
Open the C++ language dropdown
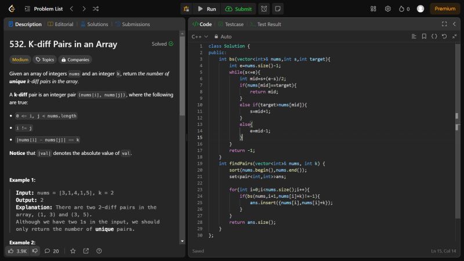click(x=200, y=37)
